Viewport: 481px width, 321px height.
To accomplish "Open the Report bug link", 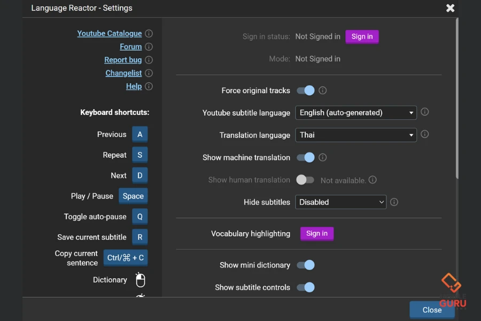I will [123, 60].
